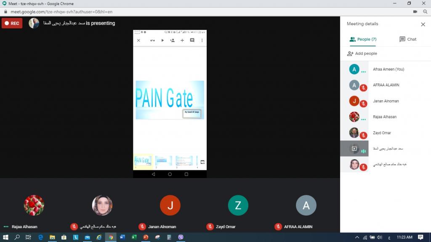431x242 pixels.
Task: Click the red REC recording indicator
Action: click(12, 23)
